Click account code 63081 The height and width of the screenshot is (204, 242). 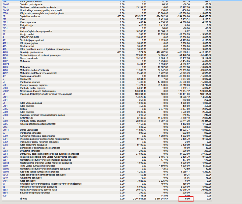click(6, 162)
